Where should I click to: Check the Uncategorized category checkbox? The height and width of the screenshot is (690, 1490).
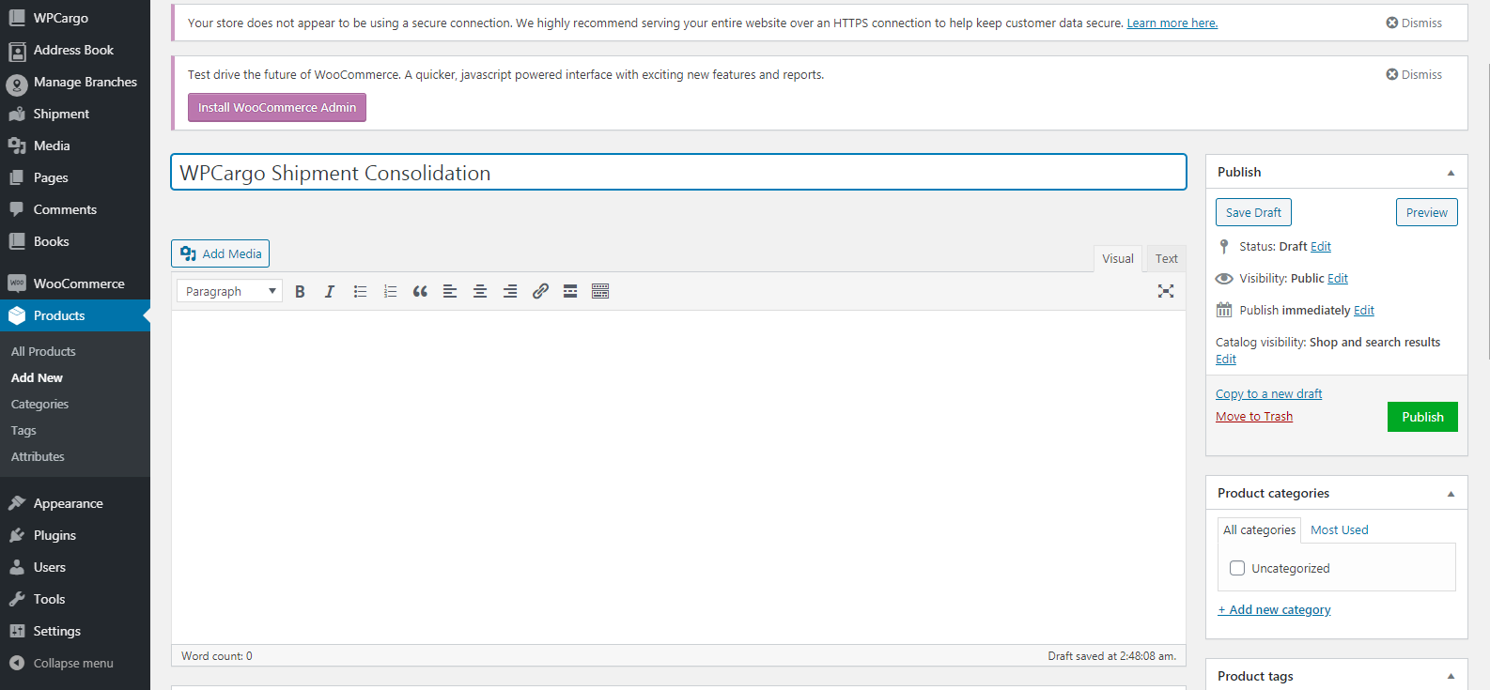tap(1237, 568)
